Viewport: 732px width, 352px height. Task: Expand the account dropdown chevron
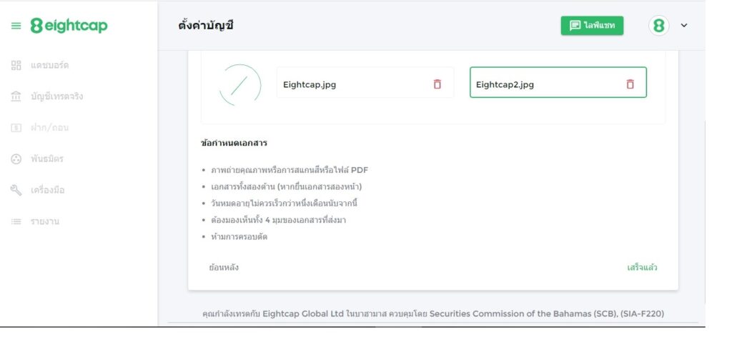coord(684,26)
